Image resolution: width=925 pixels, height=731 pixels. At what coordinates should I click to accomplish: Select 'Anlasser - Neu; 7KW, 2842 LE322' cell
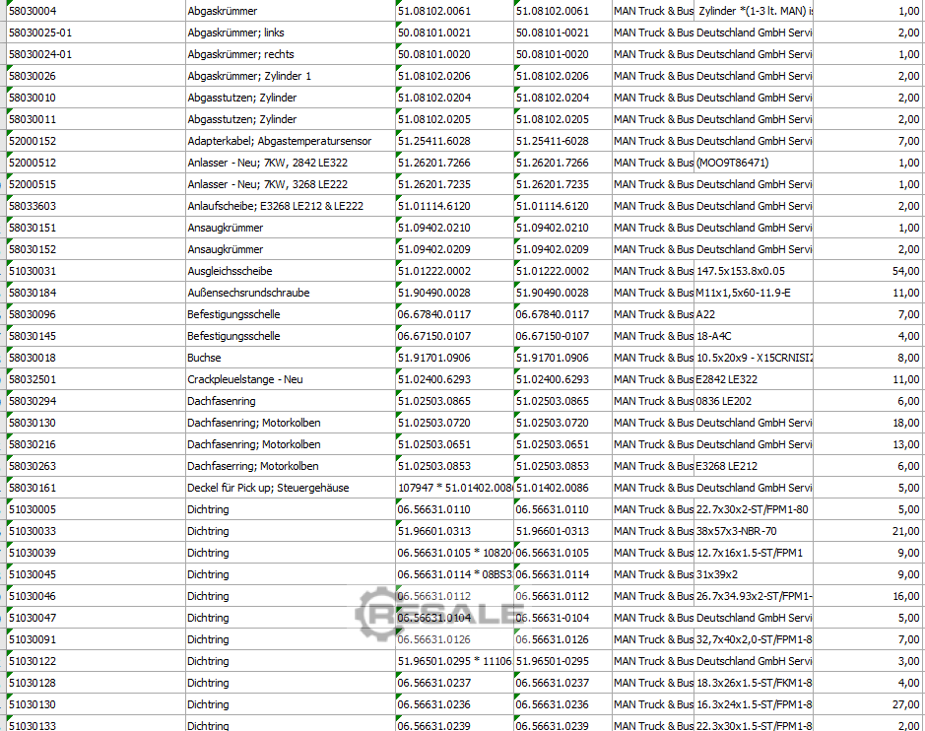[x=290, y=163]
